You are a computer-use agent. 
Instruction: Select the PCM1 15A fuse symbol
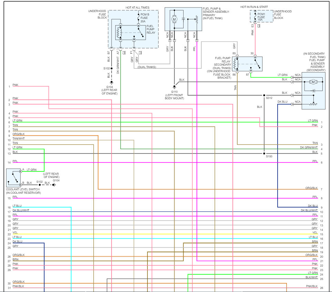tap(255, 17)
